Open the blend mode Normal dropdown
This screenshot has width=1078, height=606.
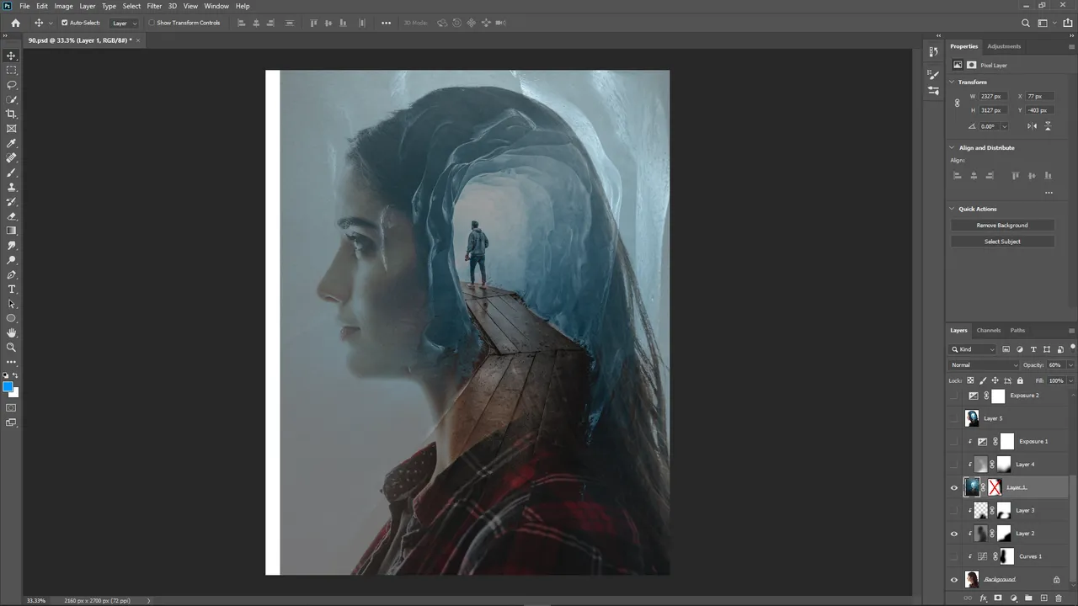click(984, 365)
